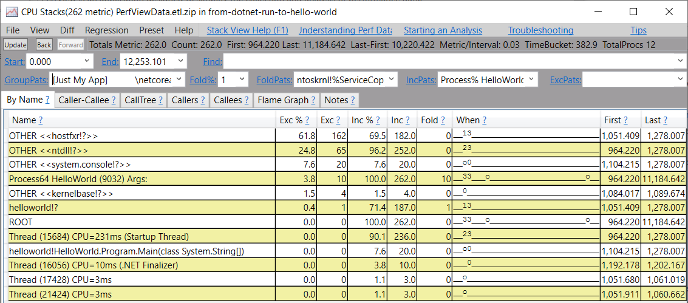
Task: Open the Preset menu
Action: pos(151,30)
